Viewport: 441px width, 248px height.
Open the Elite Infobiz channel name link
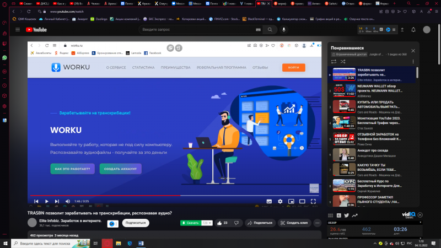71,221
